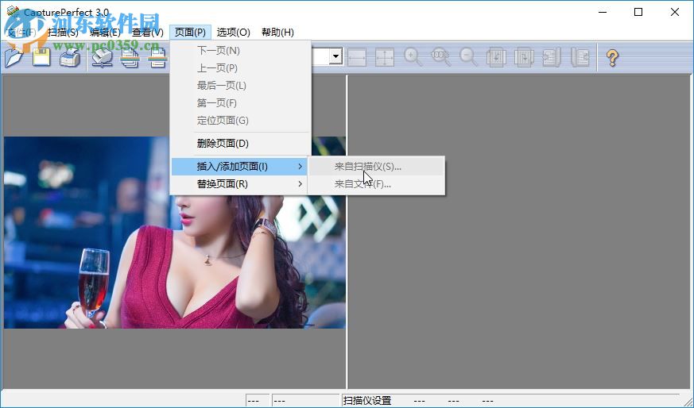The height and width of the screenshot is (408, 694).
Task: Choose 来自扫描仪(S)... submenu item
Action: click(x=376, y=167)
